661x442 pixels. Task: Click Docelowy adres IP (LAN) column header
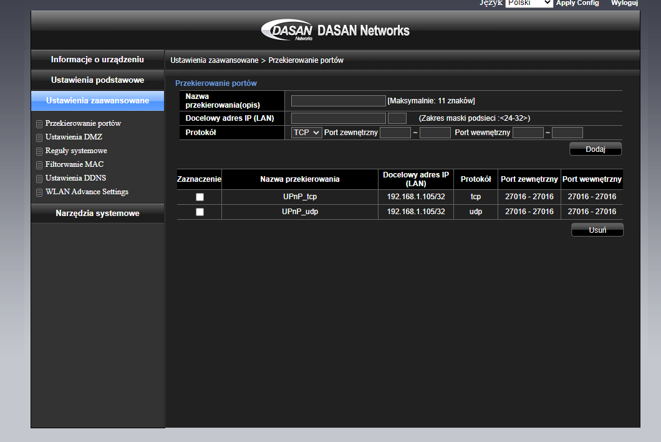(416, 179)
